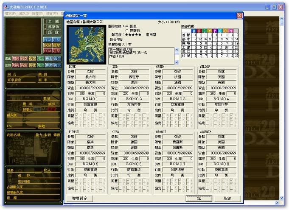The image size is (289, 210).
Task: Select 地上 in the 索敵 row
Action: (41, 59)
